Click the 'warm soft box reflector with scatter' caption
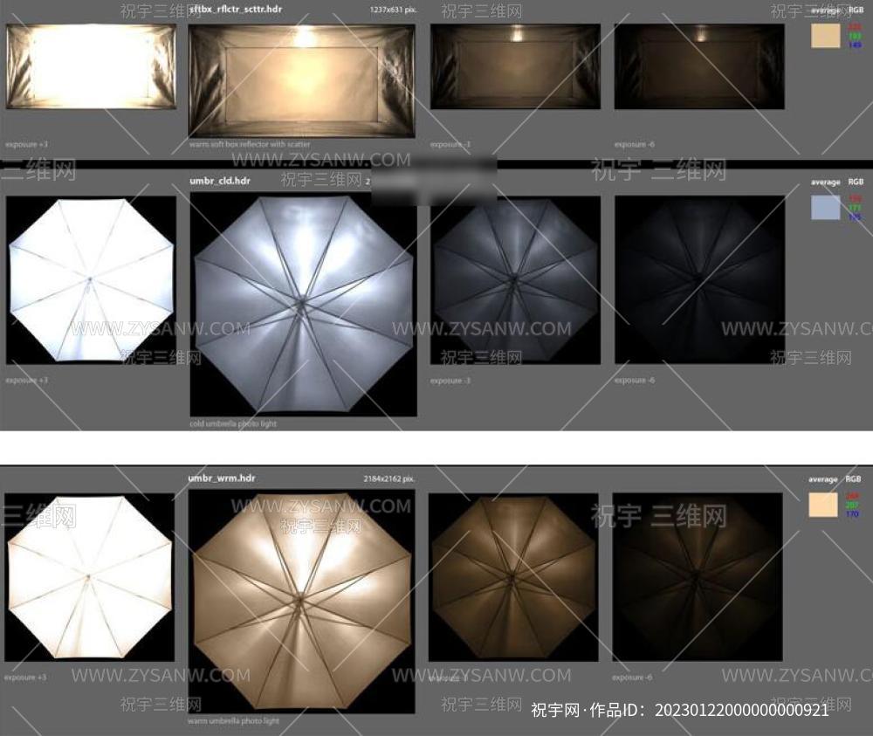This screenshot has height=736, width=873. pyautogui.click(x=250, y=144)
